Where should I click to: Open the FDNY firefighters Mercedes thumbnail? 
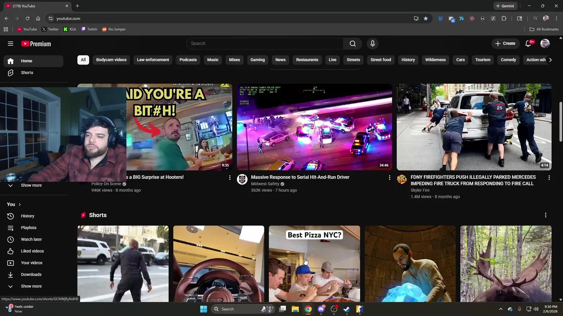[474, 127]
